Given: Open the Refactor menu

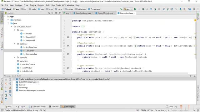Looking at the screenshot, I should click(41, 5).
